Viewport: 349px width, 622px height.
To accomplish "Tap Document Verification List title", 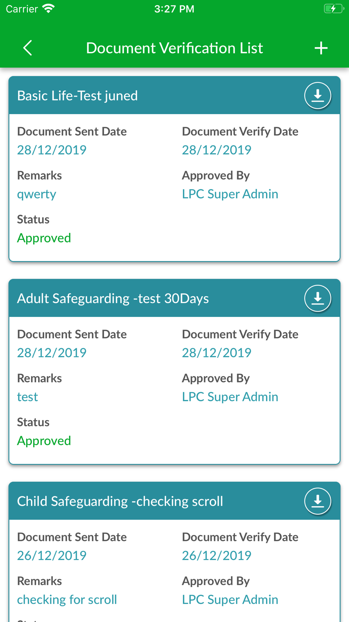I will click(174, 48).
